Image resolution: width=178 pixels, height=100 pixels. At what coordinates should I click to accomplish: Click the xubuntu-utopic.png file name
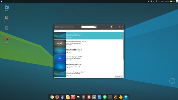coord(72,57)
